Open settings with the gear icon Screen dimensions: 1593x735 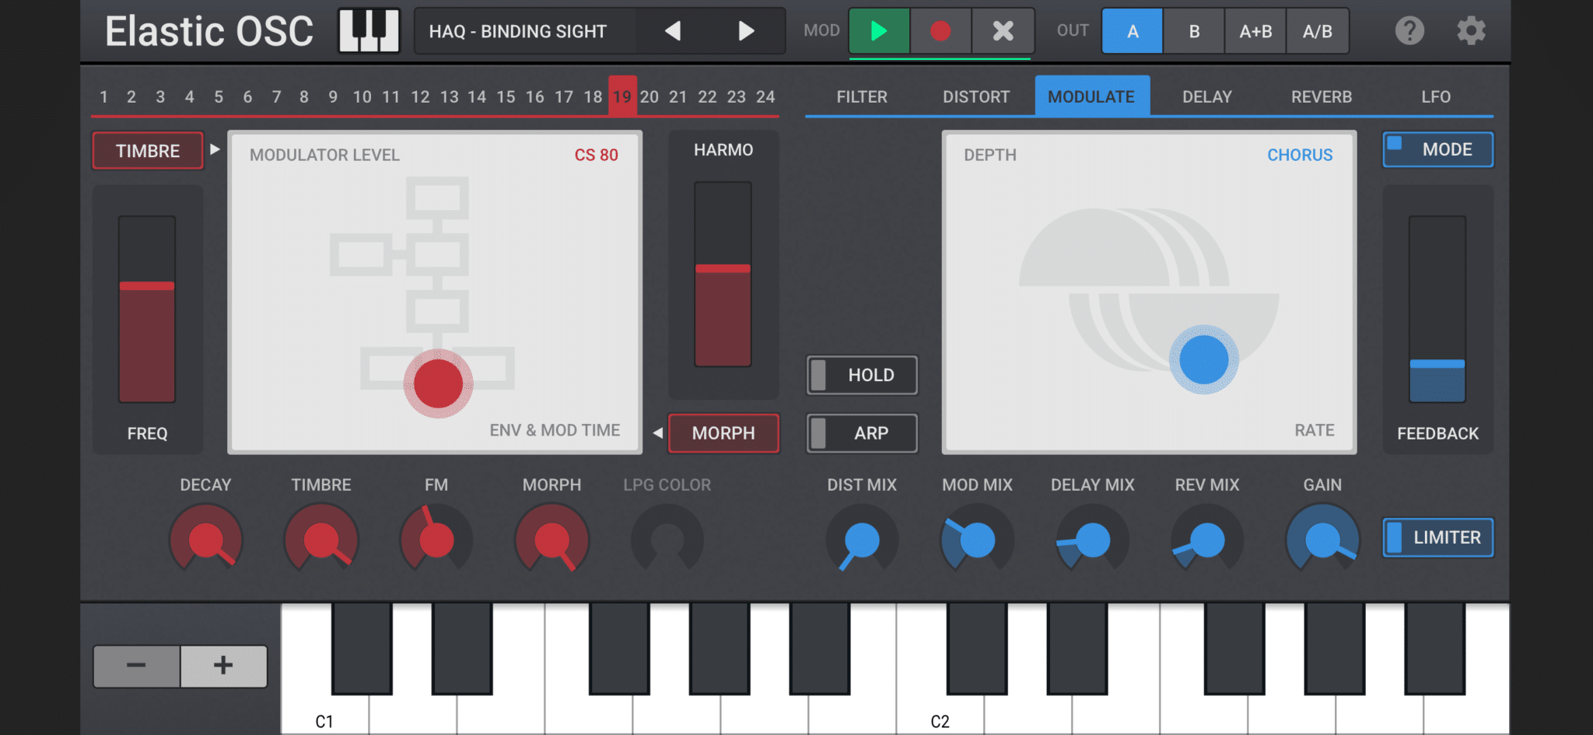(1470, 31)
